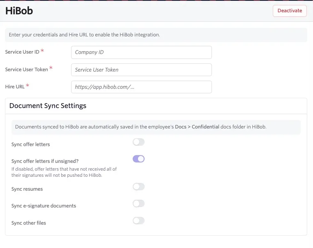Click the 'Hire URL' label
313x248 pixels.
click(15, 87)
